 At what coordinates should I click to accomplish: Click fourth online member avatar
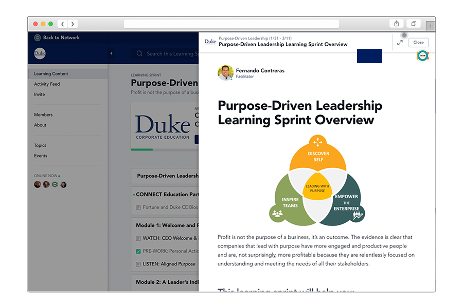tap(63, 184)
